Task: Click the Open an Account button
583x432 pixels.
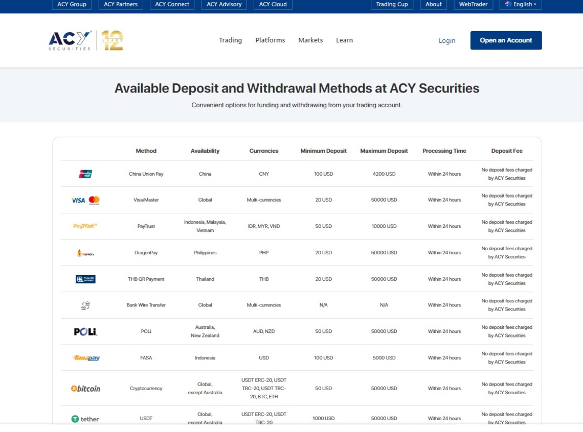Action: tap(506, 40)
